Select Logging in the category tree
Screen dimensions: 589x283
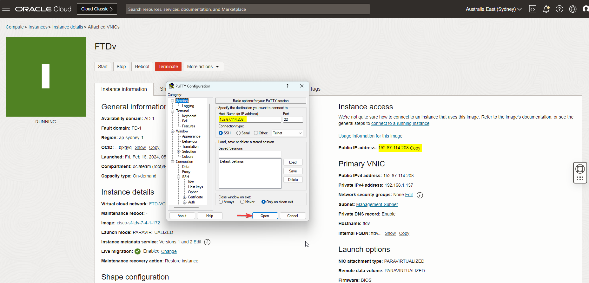pyautogui.click(x=188, y=106)
